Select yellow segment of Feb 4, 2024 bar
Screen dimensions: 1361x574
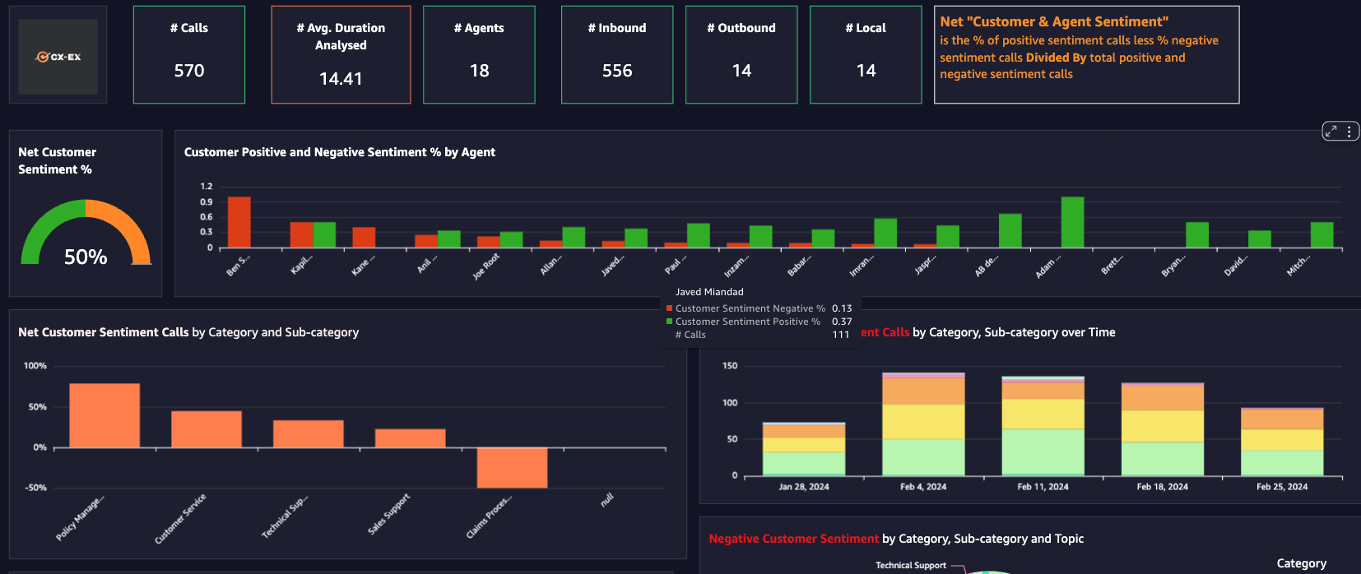923,421
